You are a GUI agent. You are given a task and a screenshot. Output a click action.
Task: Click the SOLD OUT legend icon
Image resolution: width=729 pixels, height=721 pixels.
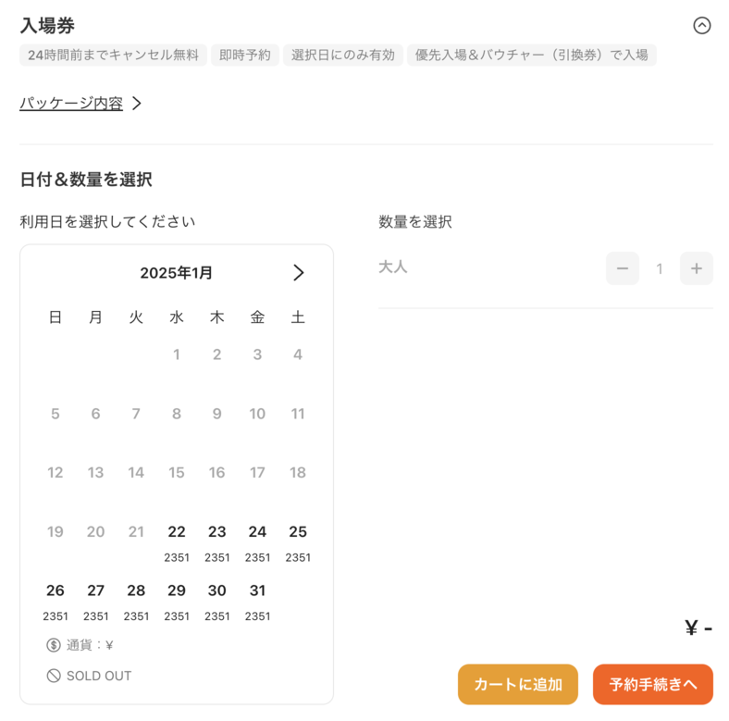point(54,676)
